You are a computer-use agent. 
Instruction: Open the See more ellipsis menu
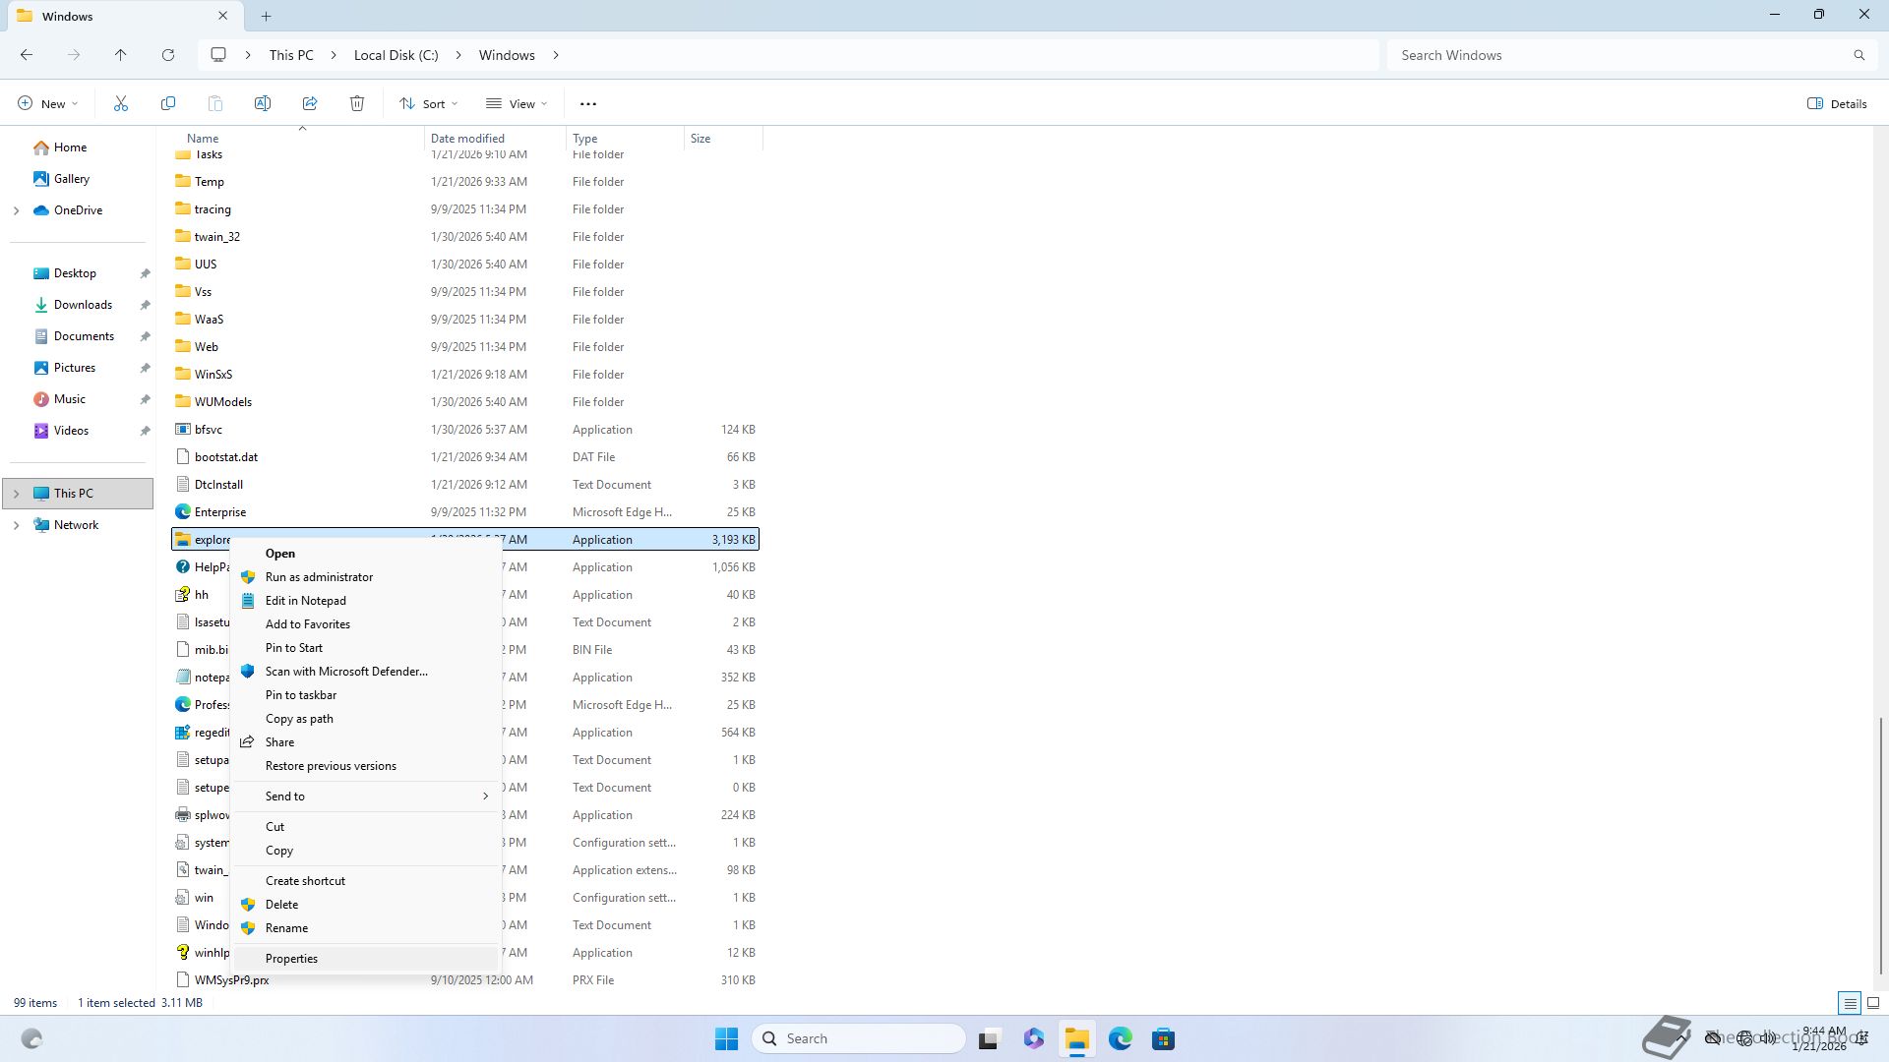(588, 103)
